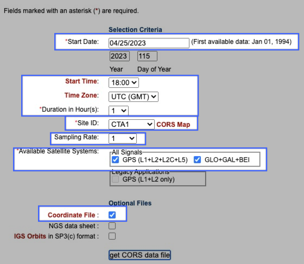Open the Coordinate File help link
Screen dimensions: 304x264
click(x=72, y=215)
